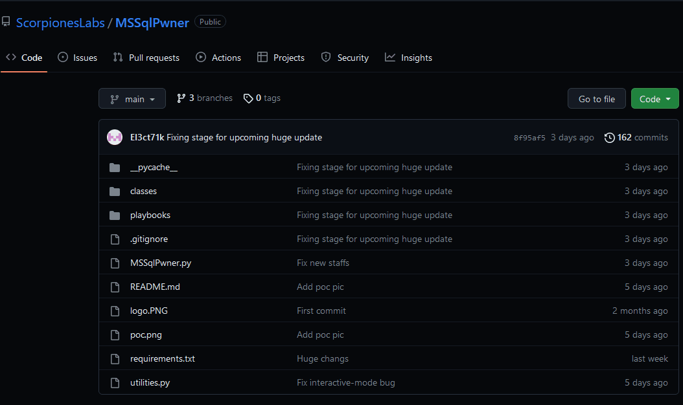Click the '2 months ago' timestamp
This screenshot has height=405, width=683.
pos(640,311)
